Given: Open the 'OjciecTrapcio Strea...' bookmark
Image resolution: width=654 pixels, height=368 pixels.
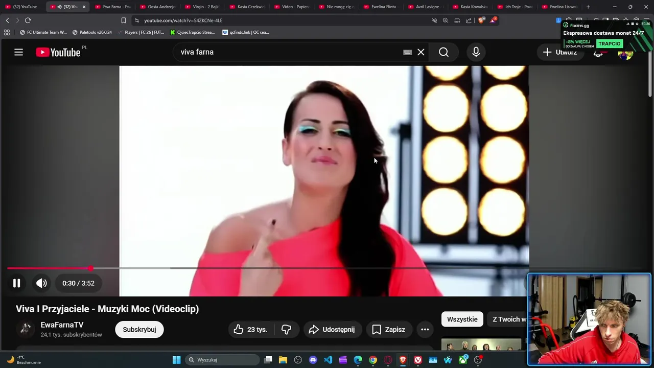Looking at the screenshot, I should point(193,32).
